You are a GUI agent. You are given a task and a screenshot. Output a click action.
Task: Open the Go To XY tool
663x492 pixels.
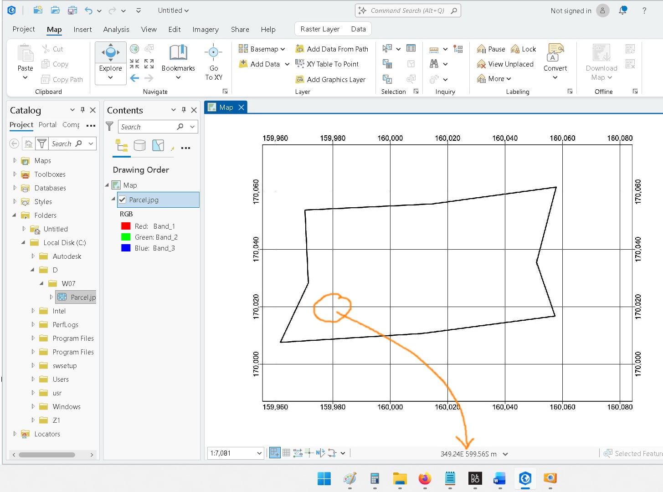point(214,62)
